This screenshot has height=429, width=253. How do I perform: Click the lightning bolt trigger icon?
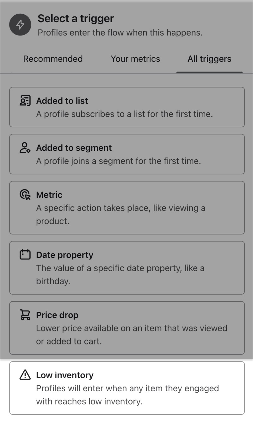[20, 25]
